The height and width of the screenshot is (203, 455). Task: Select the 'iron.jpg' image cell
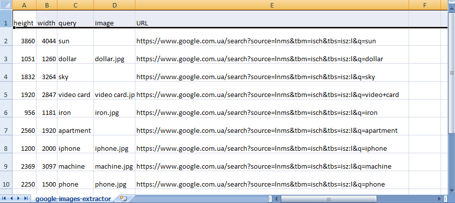[x=114, y=109]
